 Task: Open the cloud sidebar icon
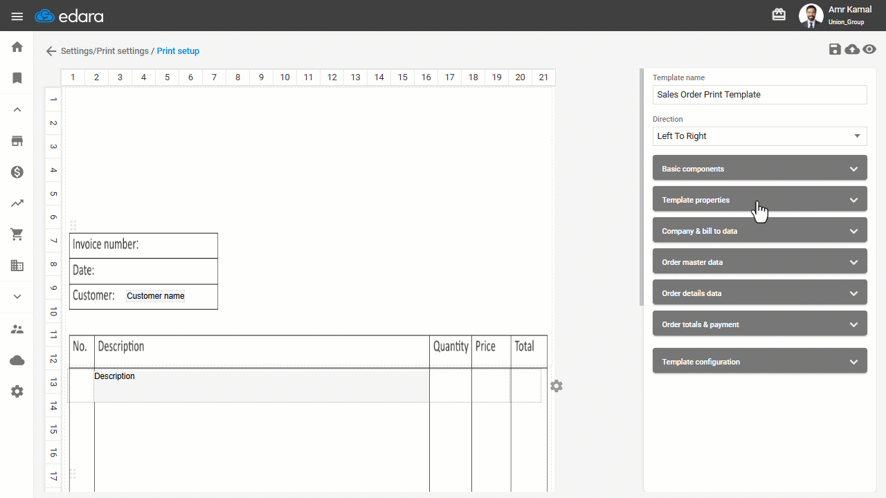click(17, 360)
